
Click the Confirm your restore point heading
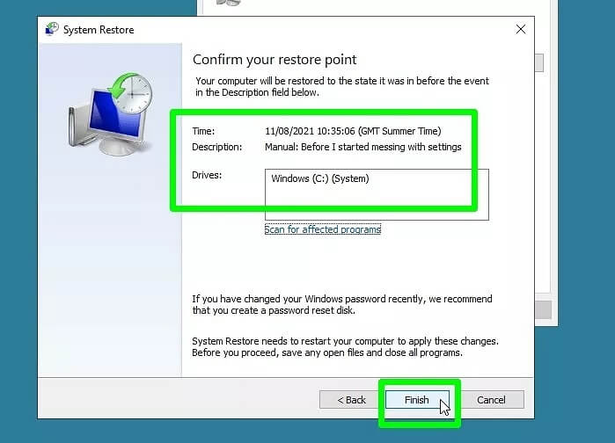[x=275, y=60]
